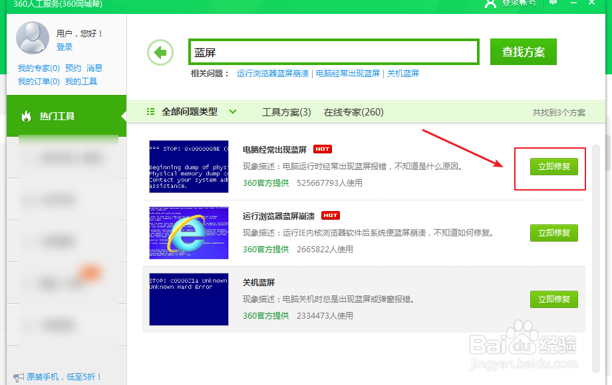Click the green back arrow icon
This screenshot has width=612, height=385.
tap(160, 52)
